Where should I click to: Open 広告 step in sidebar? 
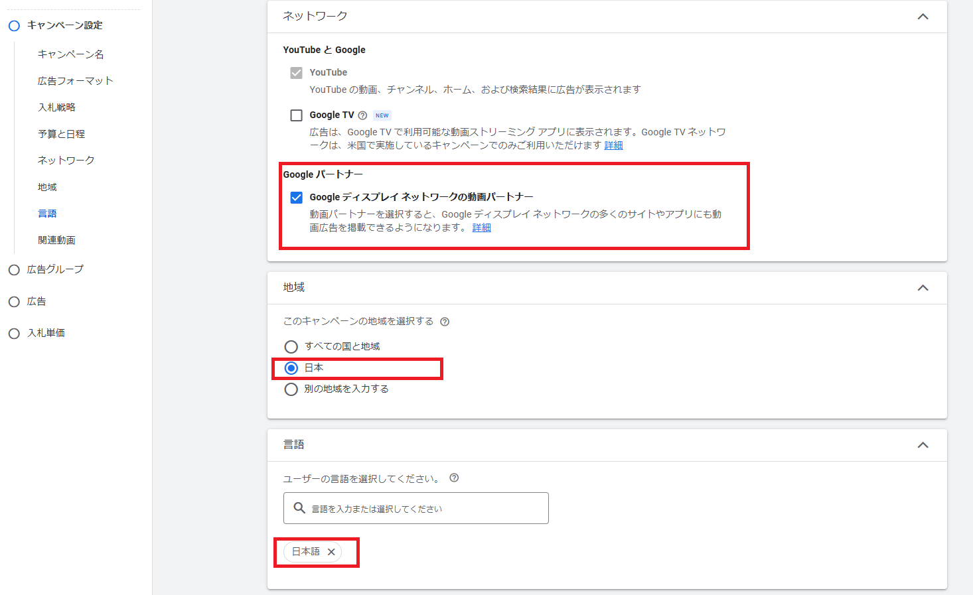click(x=37, y=301)
